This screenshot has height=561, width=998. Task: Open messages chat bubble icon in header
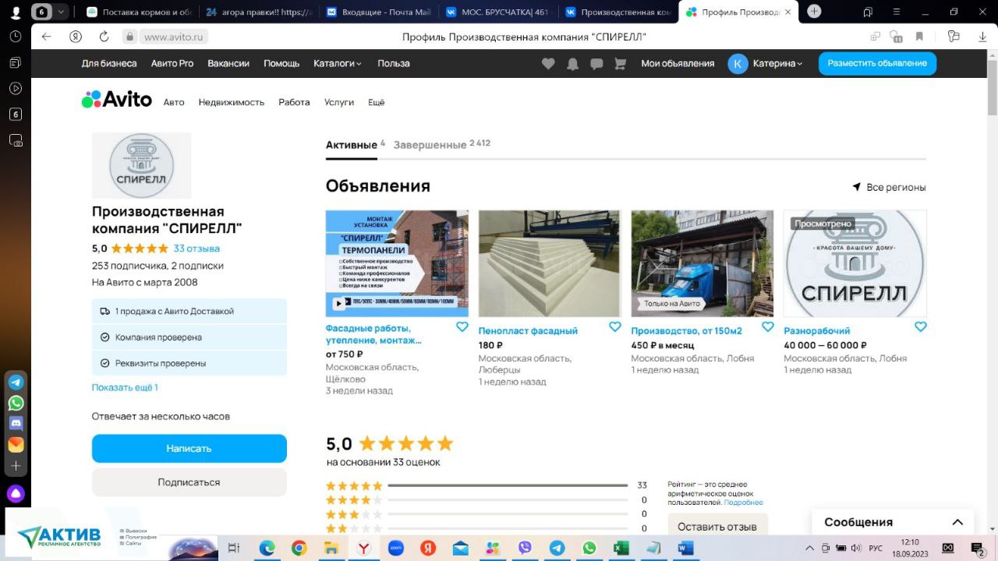596,64
